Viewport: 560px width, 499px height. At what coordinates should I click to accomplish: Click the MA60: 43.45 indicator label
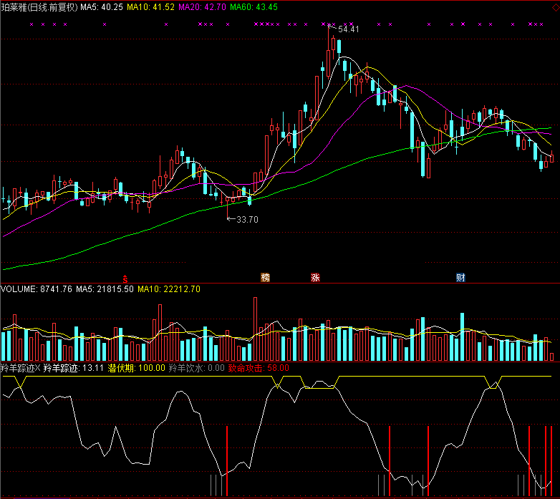click(254, 7)
